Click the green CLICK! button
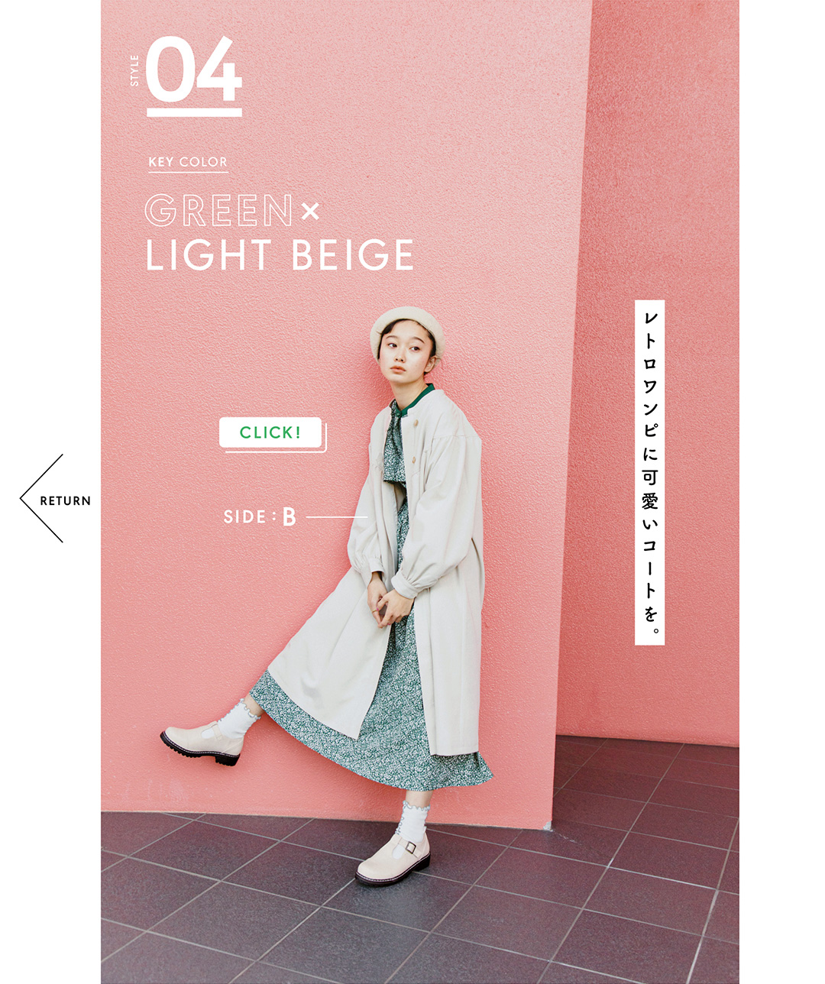 pos(270,432)
